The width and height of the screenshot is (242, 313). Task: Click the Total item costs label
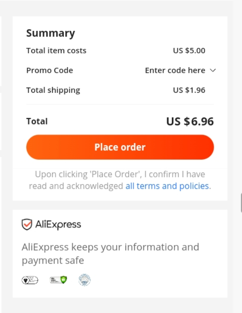56,51
